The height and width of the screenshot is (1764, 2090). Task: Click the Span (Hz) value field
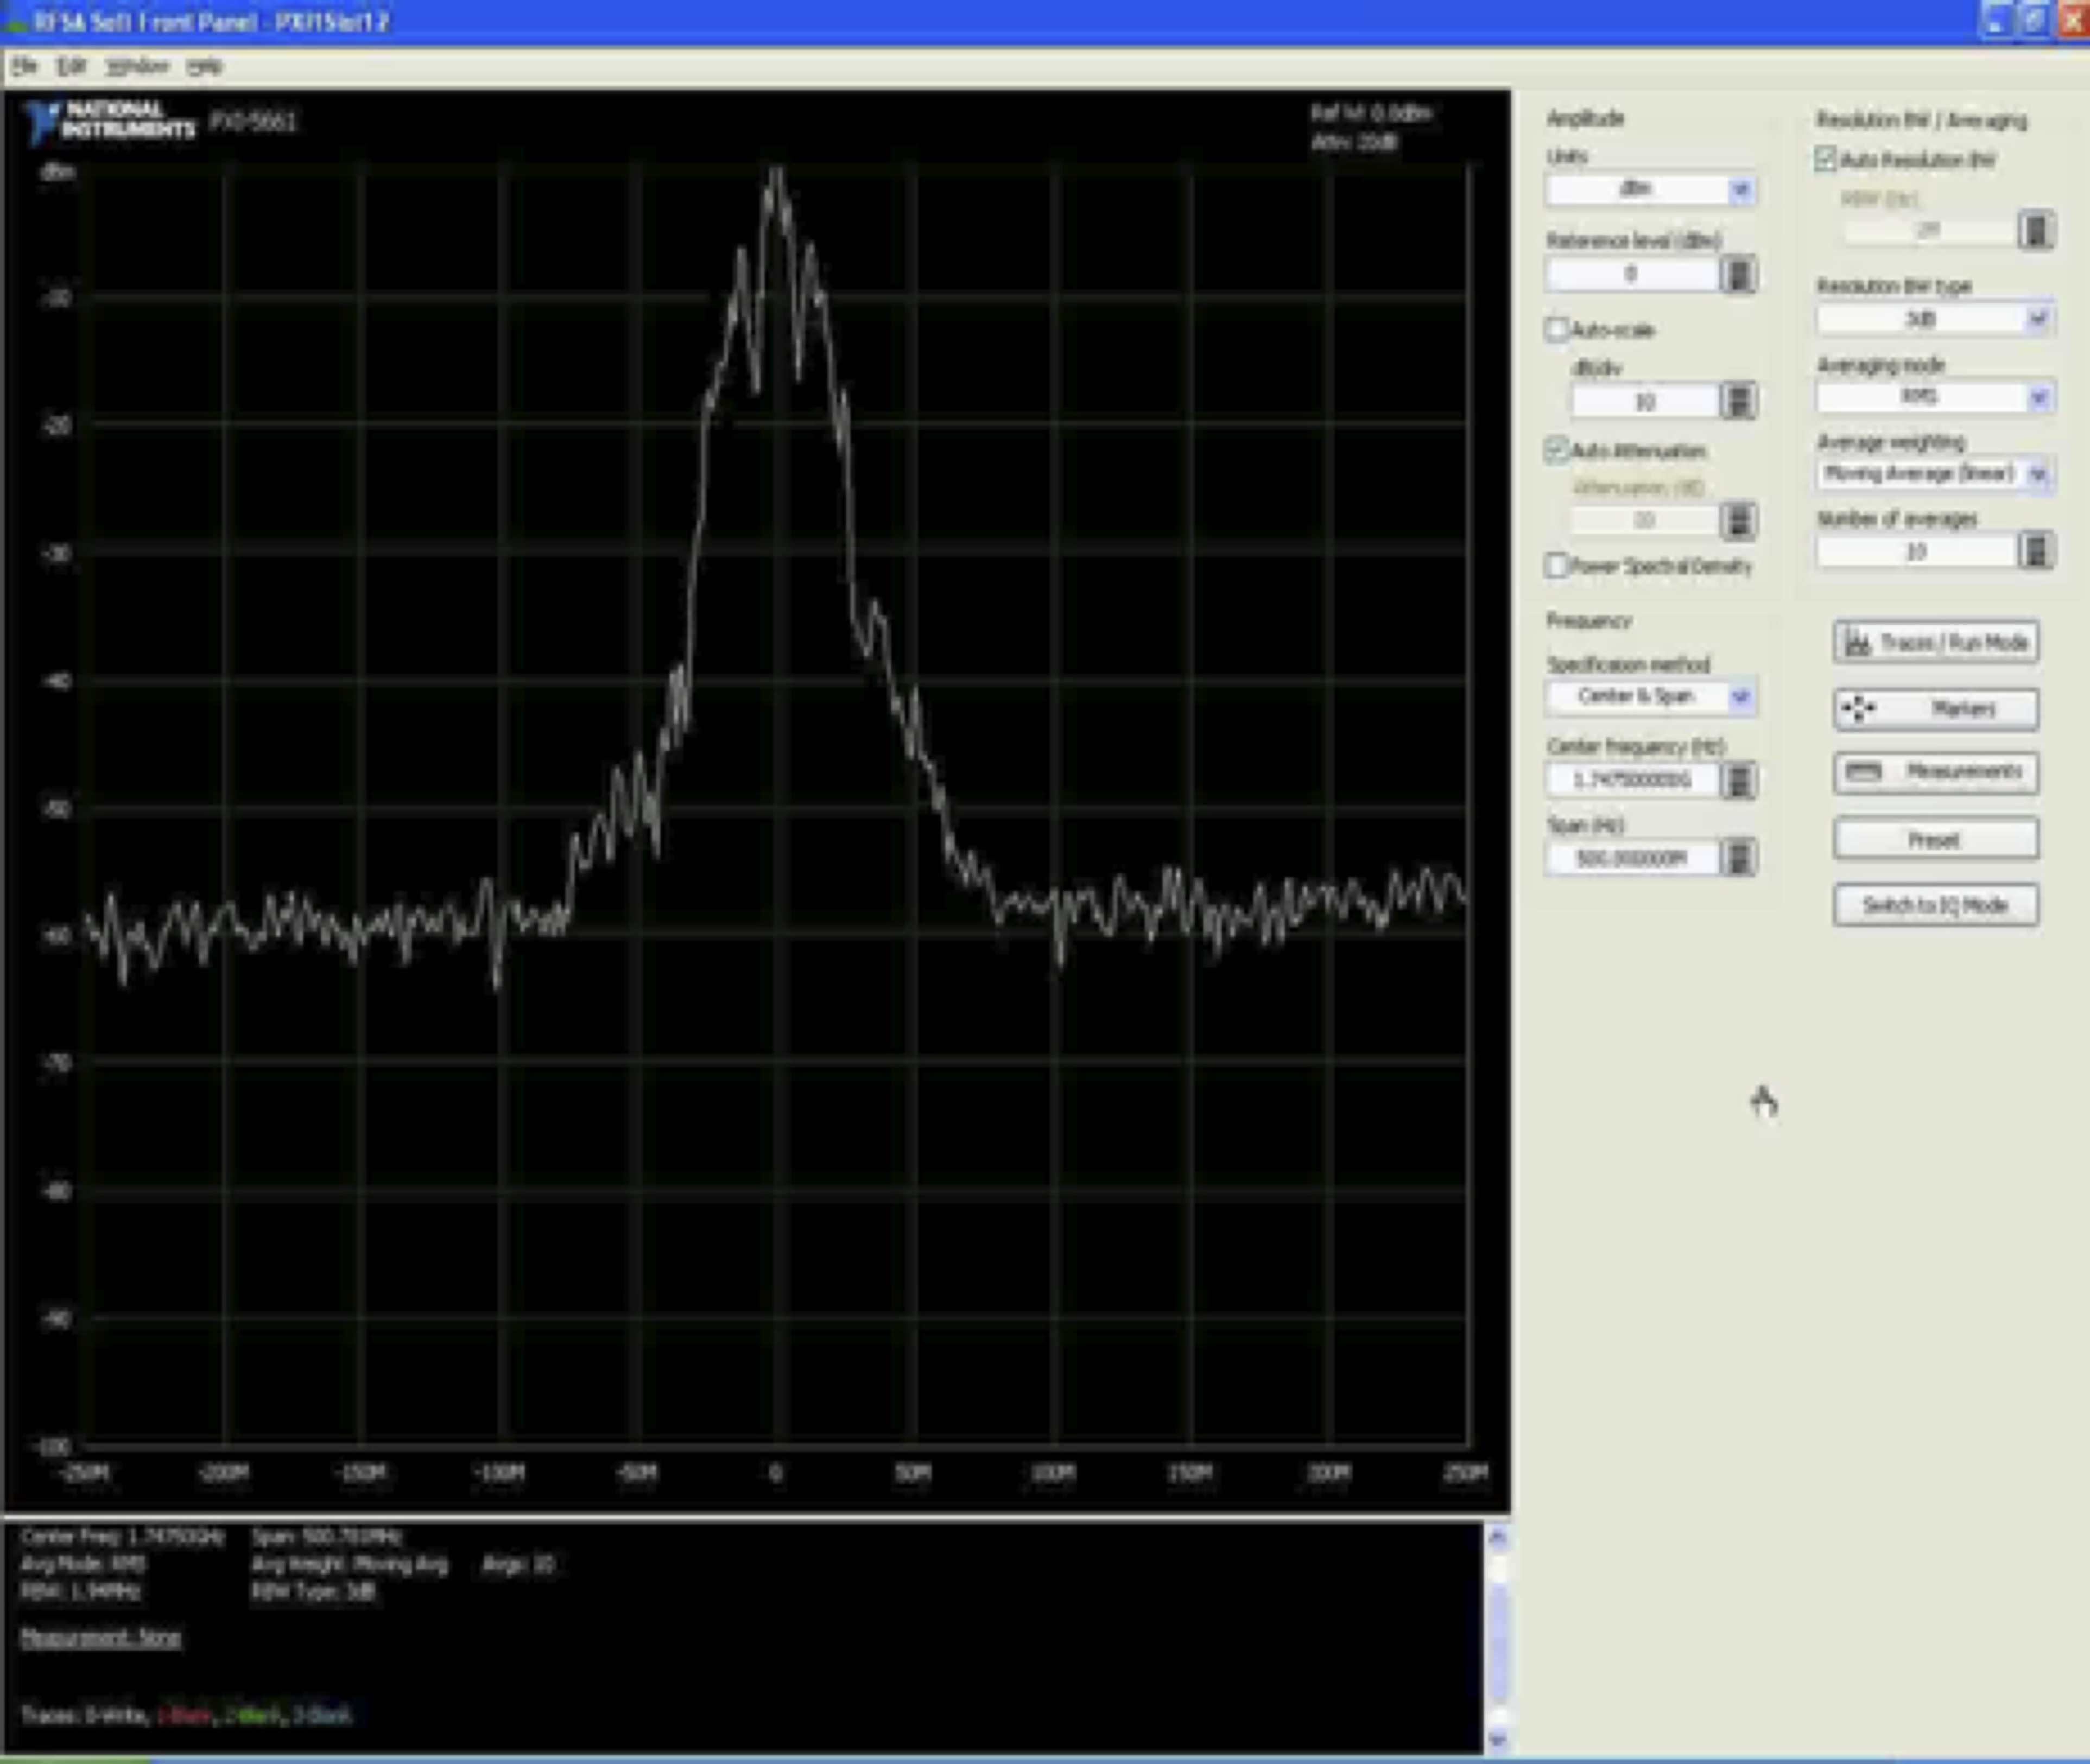tap(1632, 857)
